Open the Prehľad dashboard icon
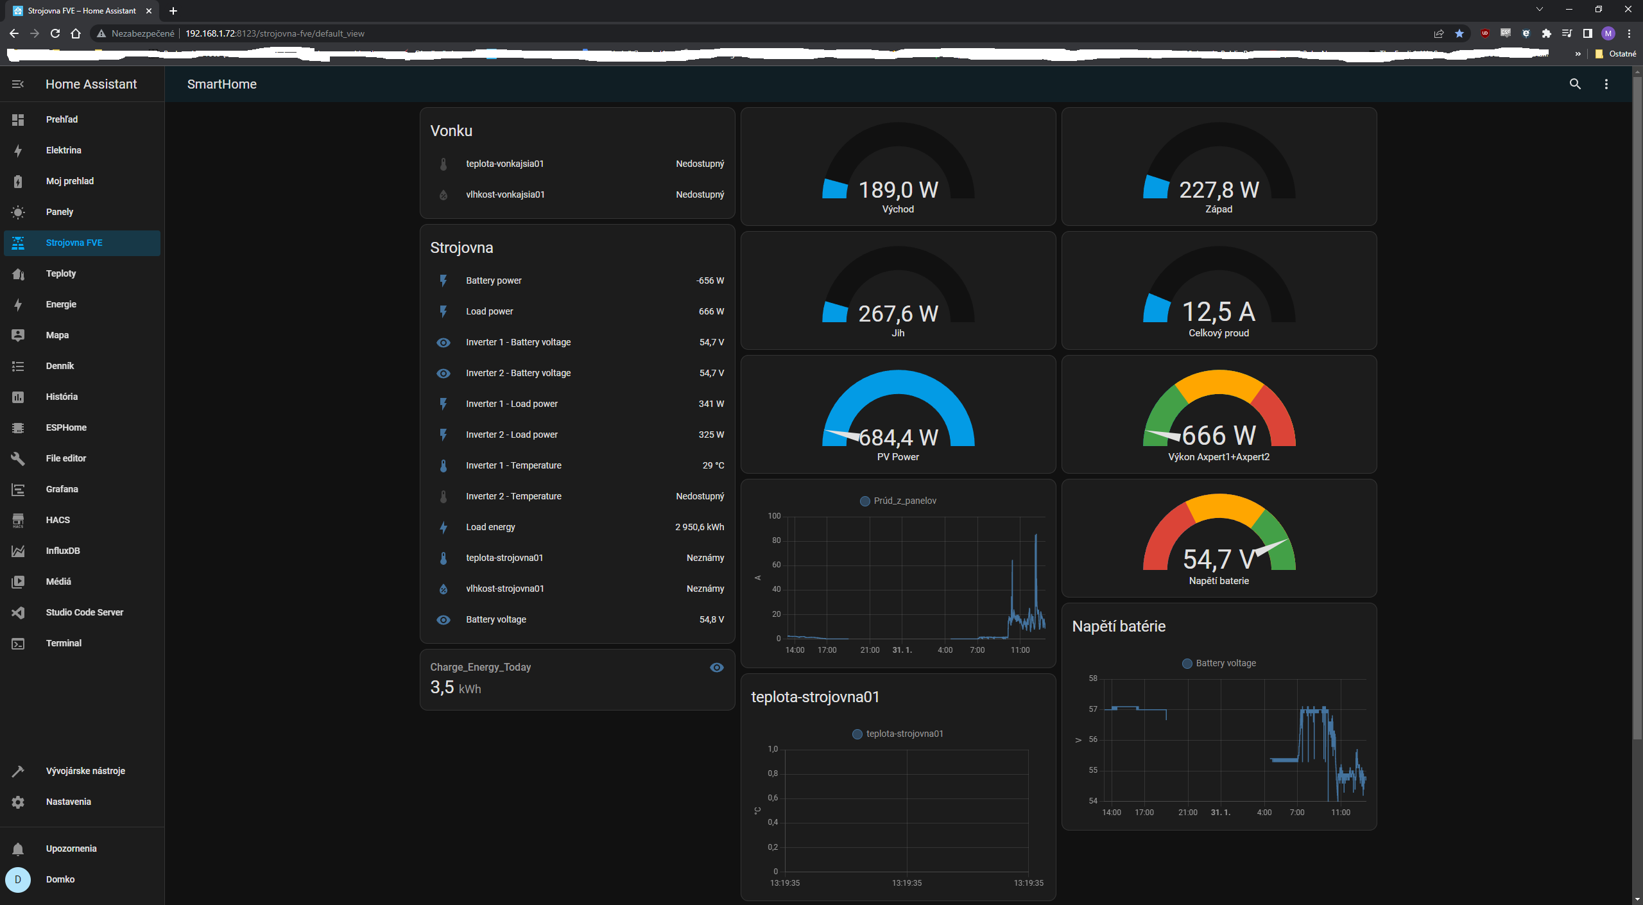The height and width of the screenshot is (905, 1643). (x=18, y=119)
